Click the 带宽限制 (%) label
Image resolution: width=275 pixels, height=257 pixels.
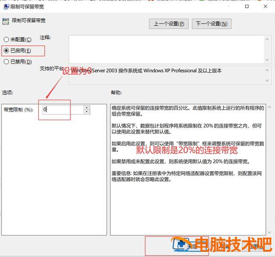coord(18,110)
